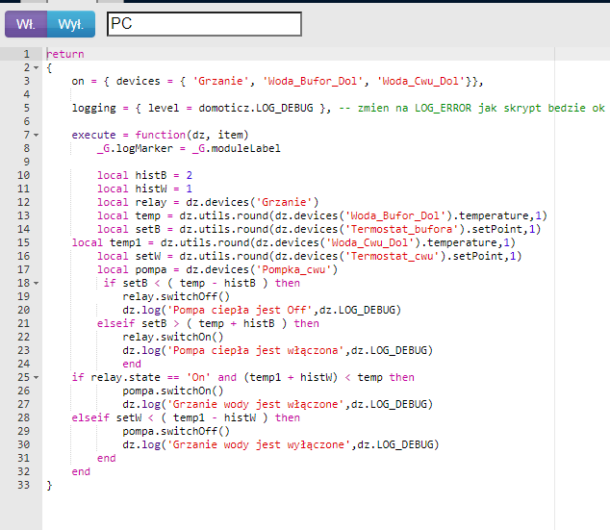Click the 'end' keyword on line 24
The image size is (610, 530).
tap(132, 364)
